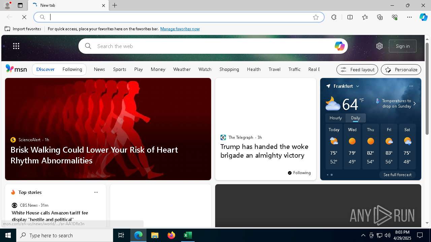
Task: Open the Brisk Walking heart rhythm article
Action: pos(94,155)
